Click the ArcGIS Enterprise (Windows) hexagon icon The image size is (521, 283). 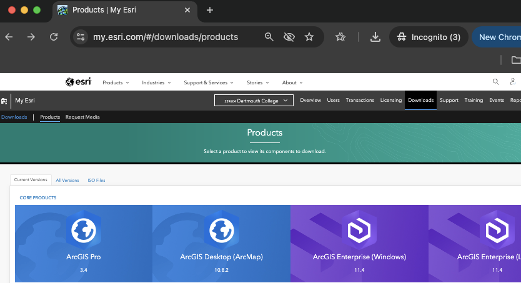359,230
